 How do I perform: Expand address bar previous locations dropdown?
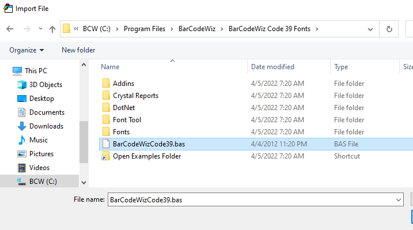370,29
